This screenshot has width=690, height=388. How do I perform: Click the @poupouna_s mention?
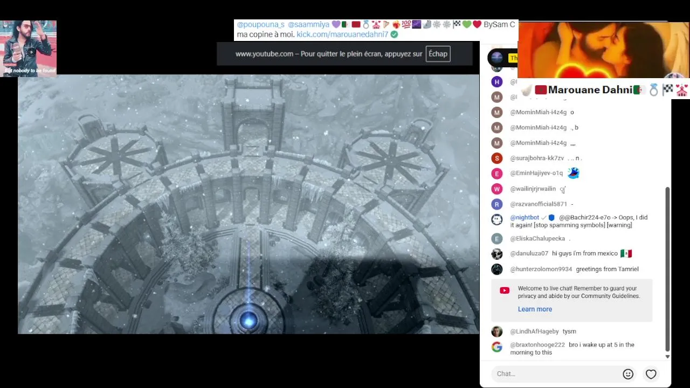[x=260, y=25]
